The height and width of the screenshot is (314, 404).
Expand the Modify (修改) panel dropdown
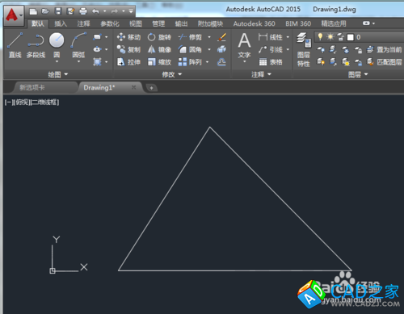(172, 74)
